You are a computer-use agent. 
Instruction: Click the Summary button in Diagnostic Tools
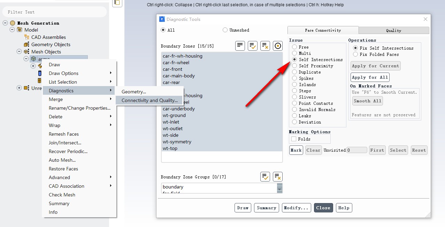[267, 208]
